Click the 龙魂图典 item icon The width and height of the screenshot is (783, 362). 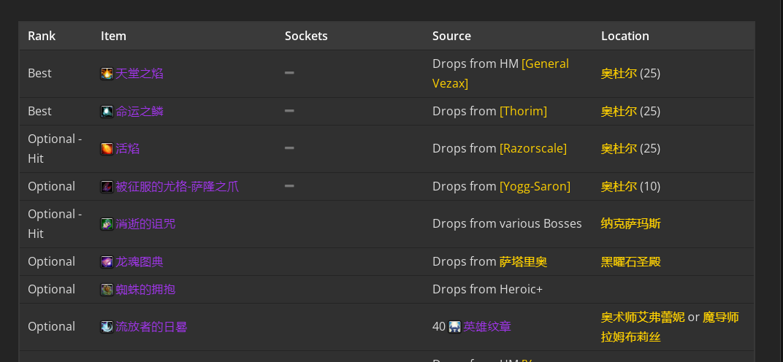(107, 262)
